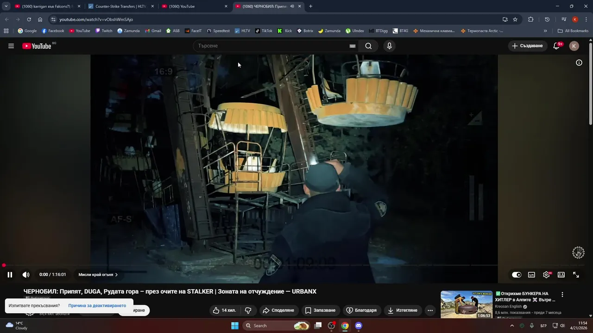The height and width of the screenshot is (333, 593).
Task: Click 'Причина за деактивирането' link
Action: pyautogui.click(x=97, y=306)
